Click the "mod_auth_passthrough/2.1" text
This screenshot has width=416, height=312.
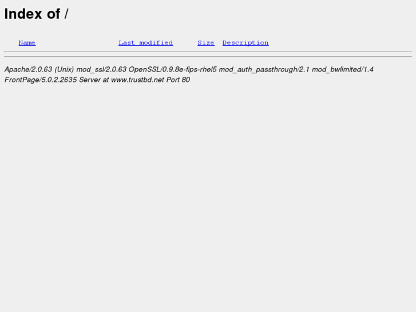click(264, 70)
